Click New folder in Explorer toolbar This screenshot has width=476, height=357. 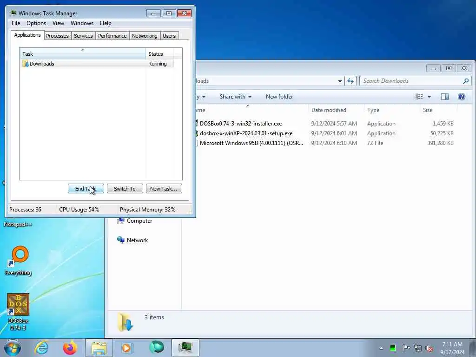tap(279, 97)
